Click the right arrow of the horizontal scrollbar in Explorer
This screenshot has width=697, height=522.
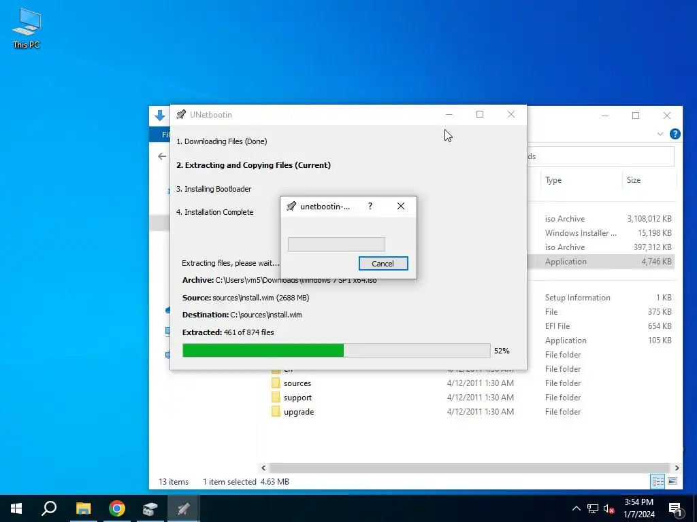click(677, 468)
